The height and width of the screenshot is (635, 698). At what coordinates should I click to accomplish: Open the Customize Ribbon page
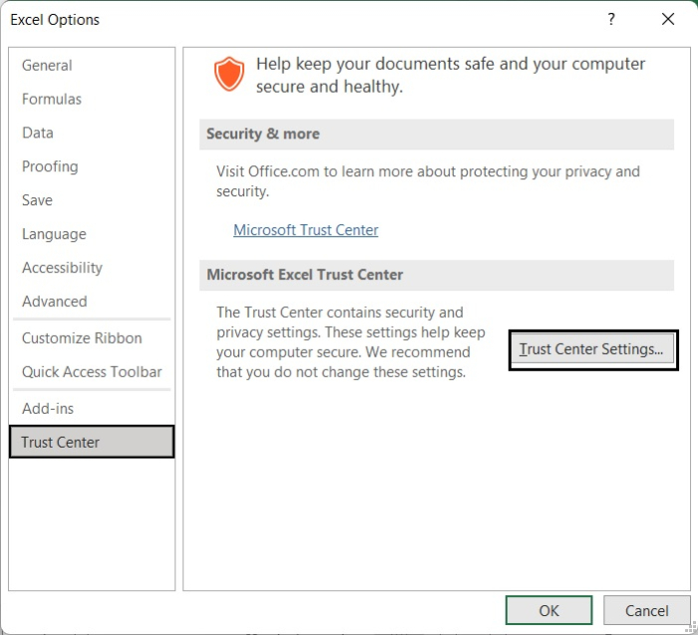point(82,339)
